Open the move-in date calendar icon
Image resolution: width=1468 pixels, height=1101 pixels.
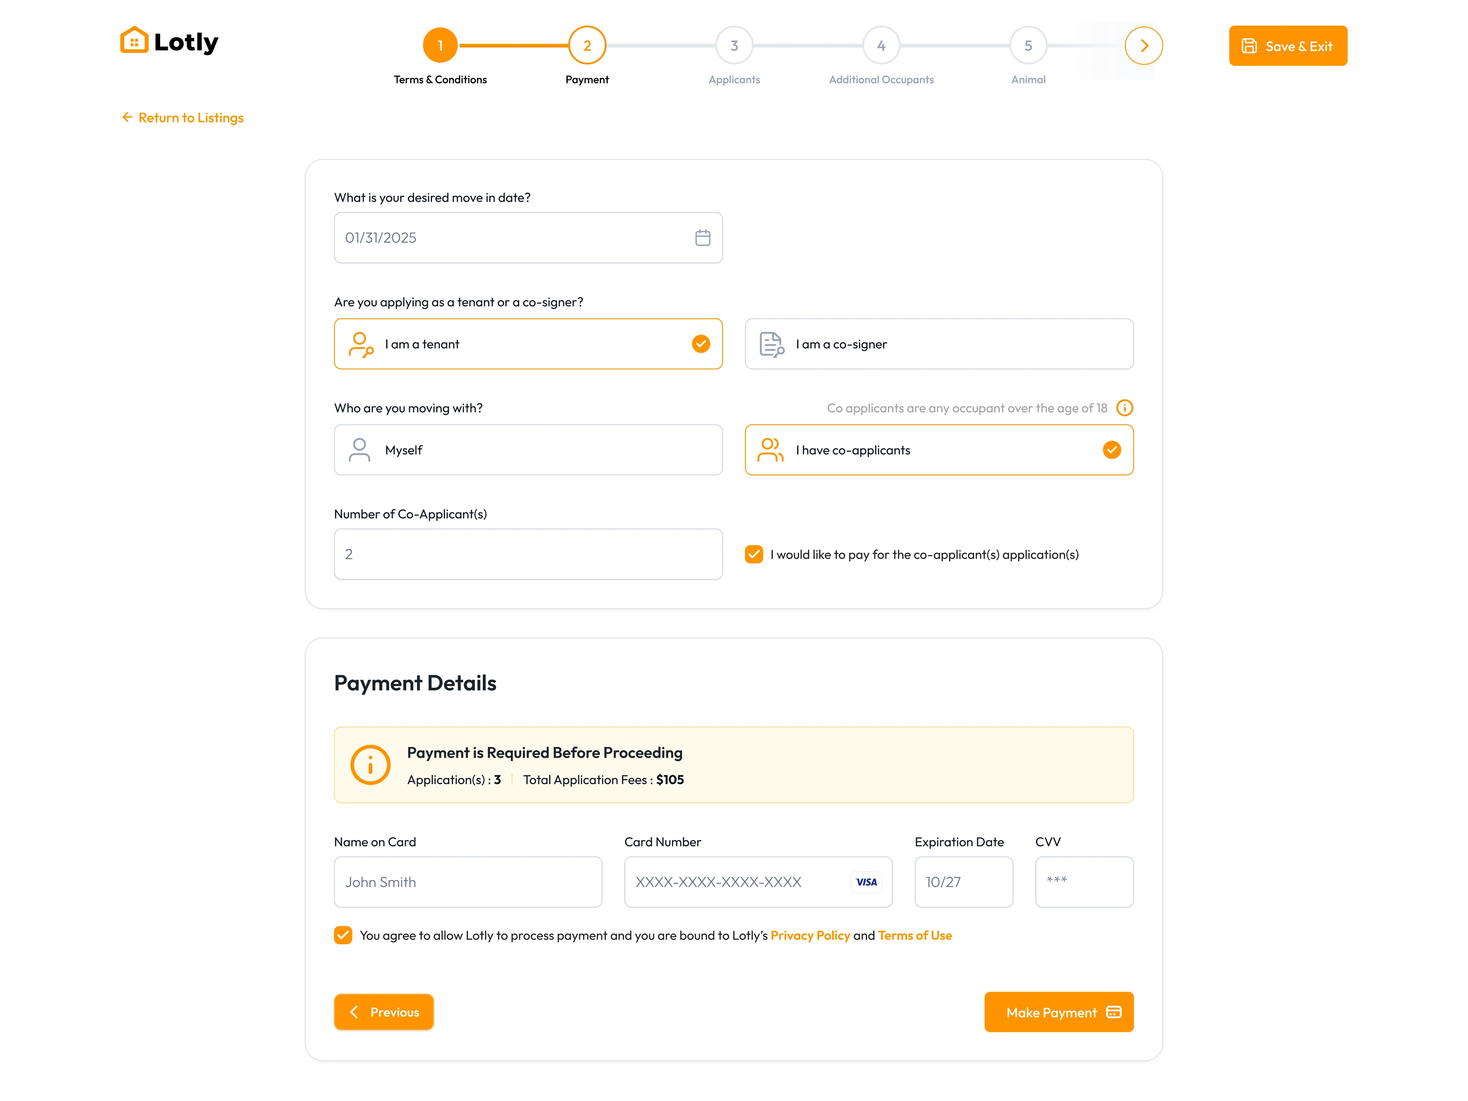(703, 237)
